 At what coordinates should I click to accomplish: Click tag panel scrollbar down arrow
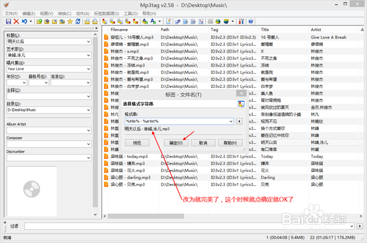click(95, 214)
